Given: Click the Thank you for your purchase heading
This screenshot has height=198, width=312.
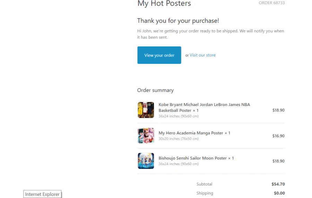Looking at the screenshot, I should (178, 21).
